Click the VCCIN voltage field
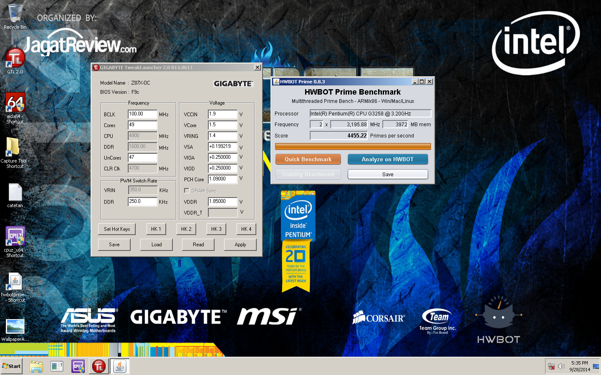 [222, 114]
